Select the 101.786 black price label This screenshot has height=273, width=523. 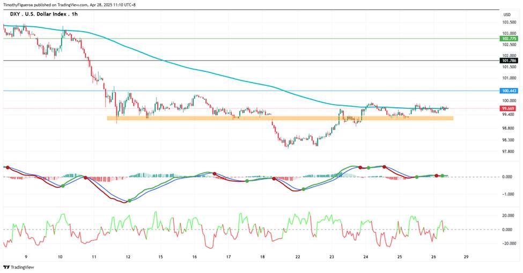coord(509,61)
